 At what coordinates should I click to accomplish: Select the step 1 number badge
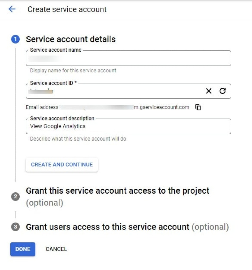(x=15, y=39)
